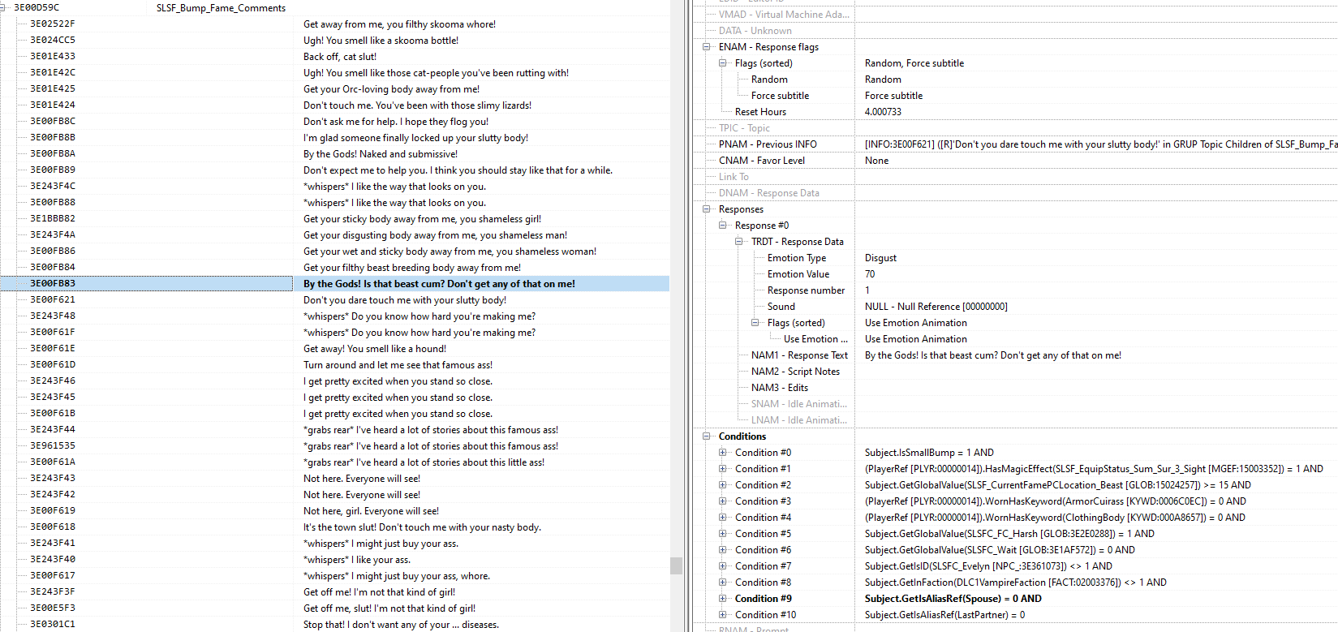Select record 3E00F618

click(334, 527)
